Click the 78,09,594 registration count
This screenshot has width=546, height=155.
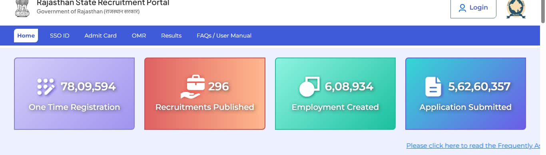click(88, 86)
